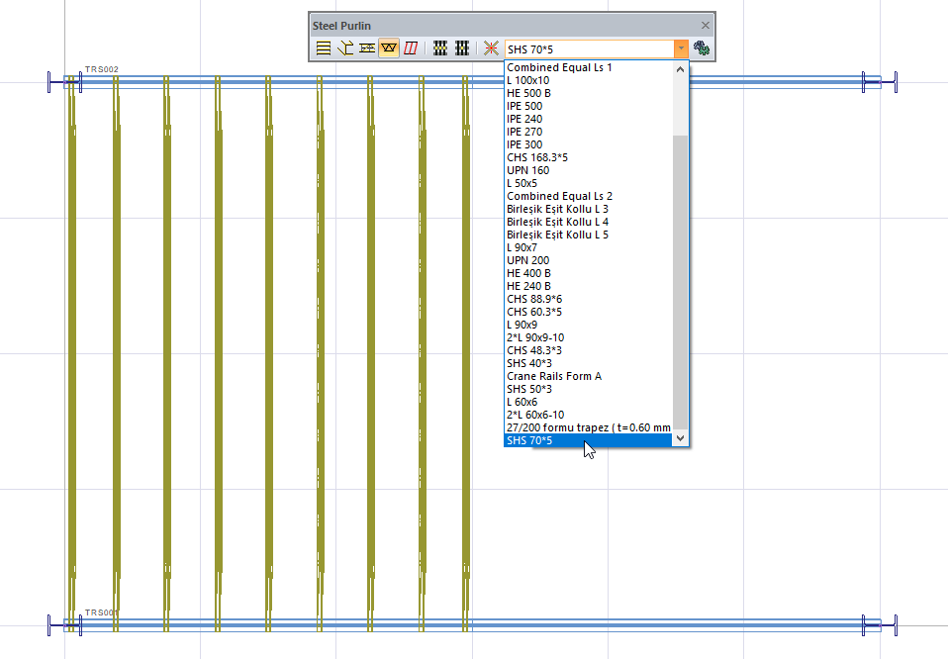
Task: Select the highlighted SHS 70*5 entry
Action: pyautogui.click(x=529, y=440)
